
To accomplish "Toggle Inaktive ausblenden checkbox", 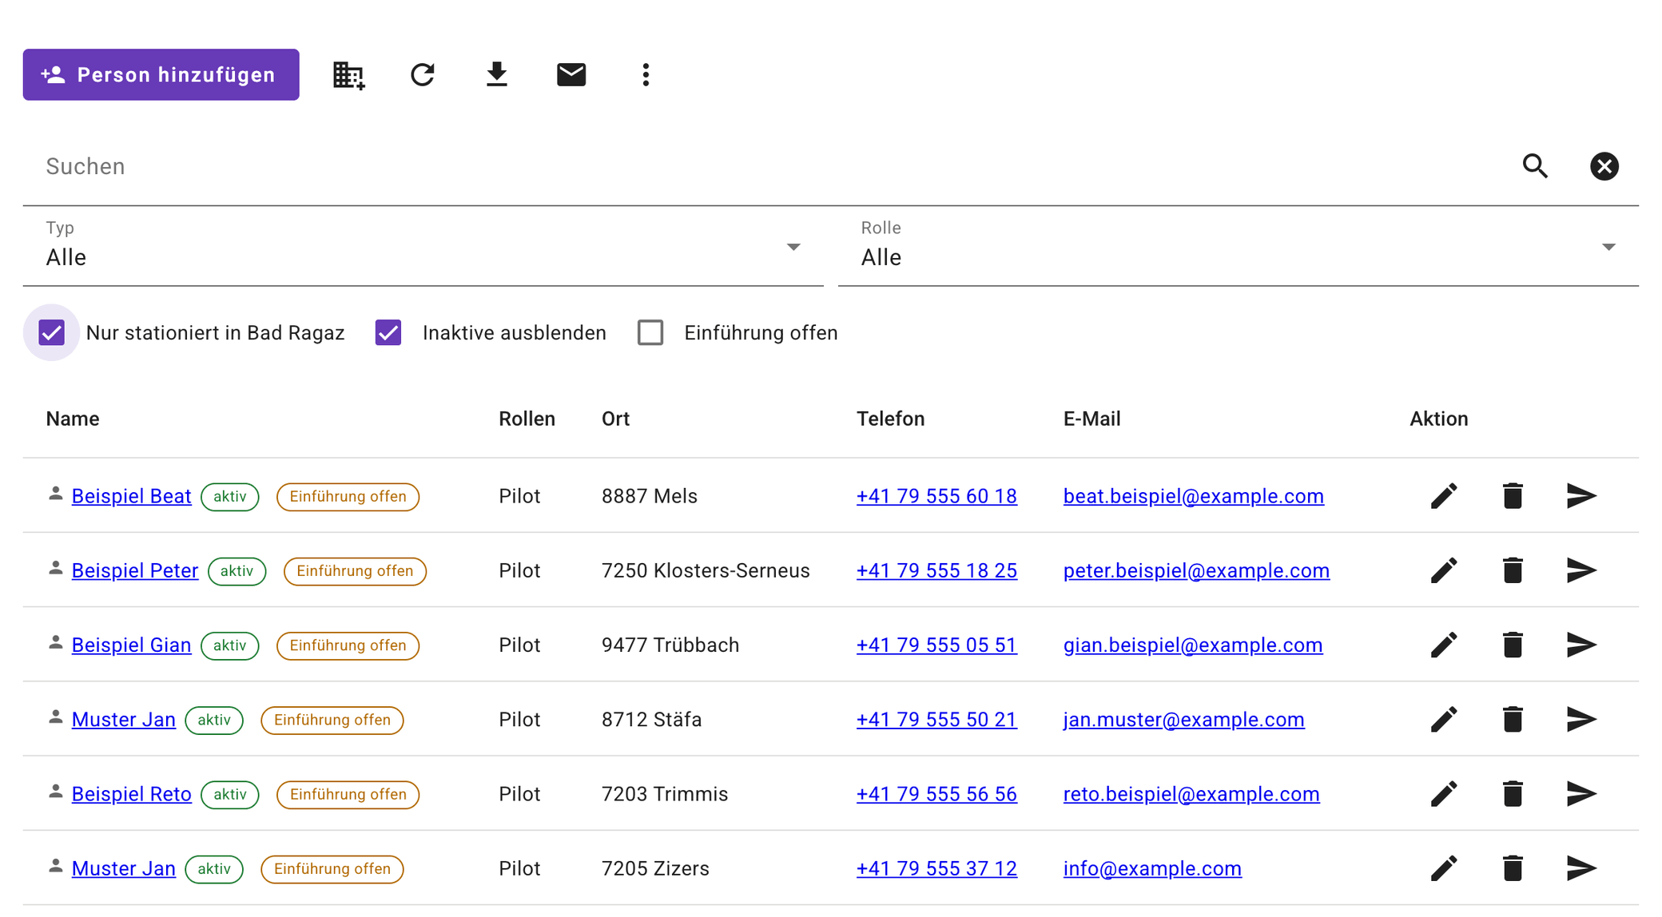I will 388,332.
